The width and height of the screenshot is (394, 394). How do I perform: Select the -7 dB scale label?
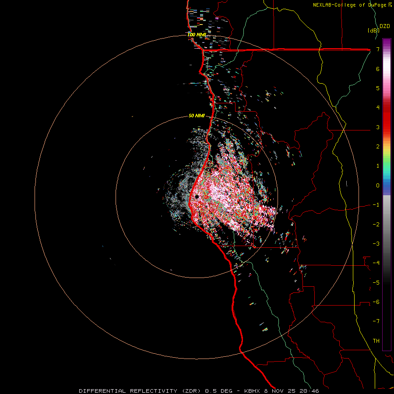(x=376, y=321)
